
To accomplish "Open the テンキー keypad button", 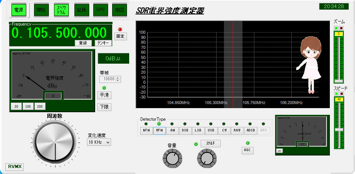I will coord(103,43).
